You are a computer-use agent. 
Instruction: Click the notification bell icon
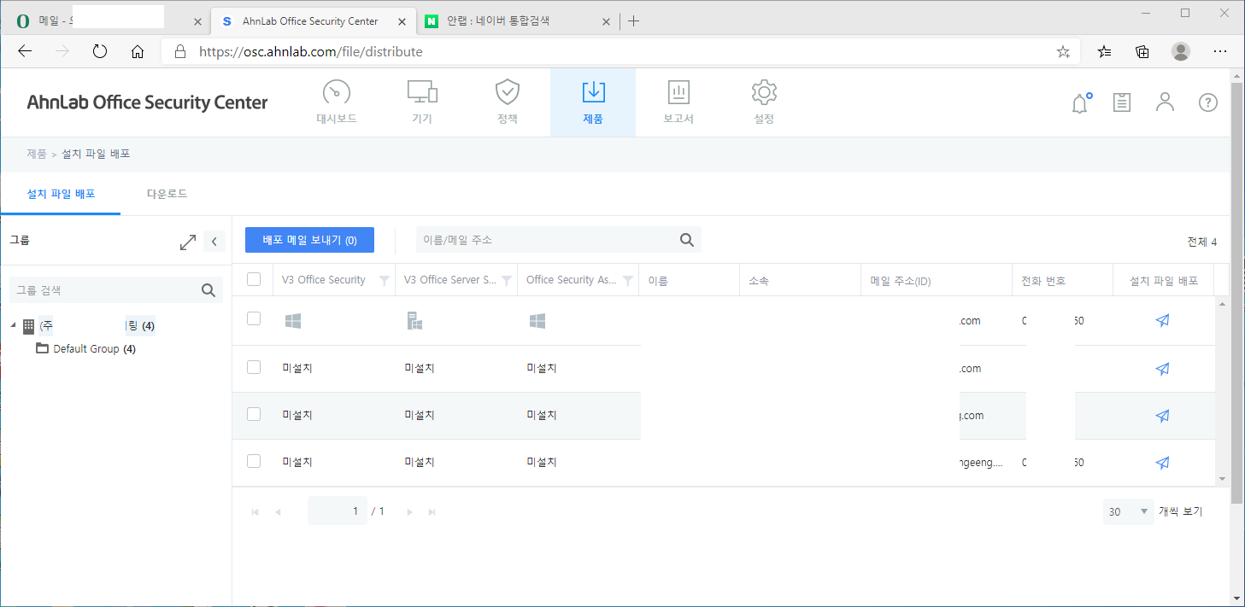click(x=1079, y=102)
